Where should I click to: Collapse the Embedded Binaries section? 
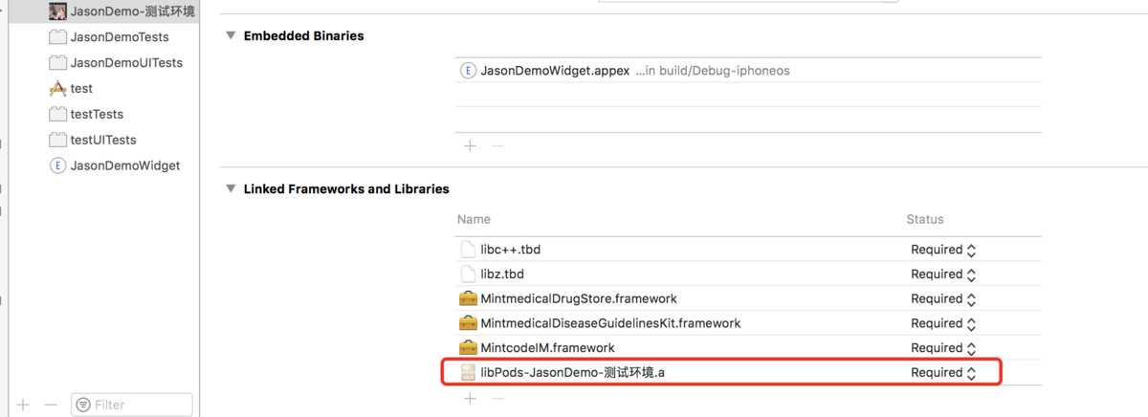point(230,35)
